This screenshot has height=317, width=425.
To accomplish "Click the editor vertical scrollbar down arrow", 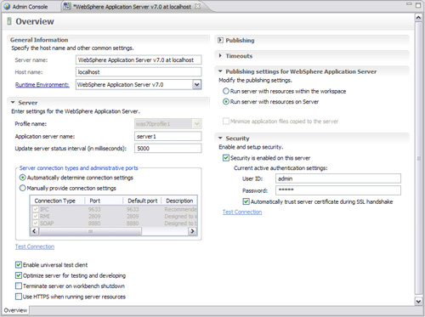I will [418, 301].
